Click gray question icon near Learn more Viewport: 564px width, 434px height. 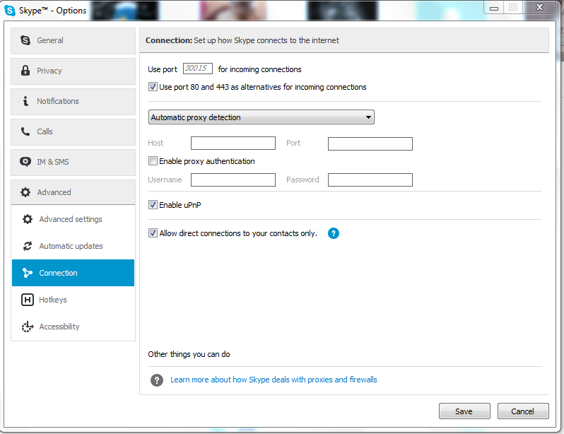coord(157,380)
